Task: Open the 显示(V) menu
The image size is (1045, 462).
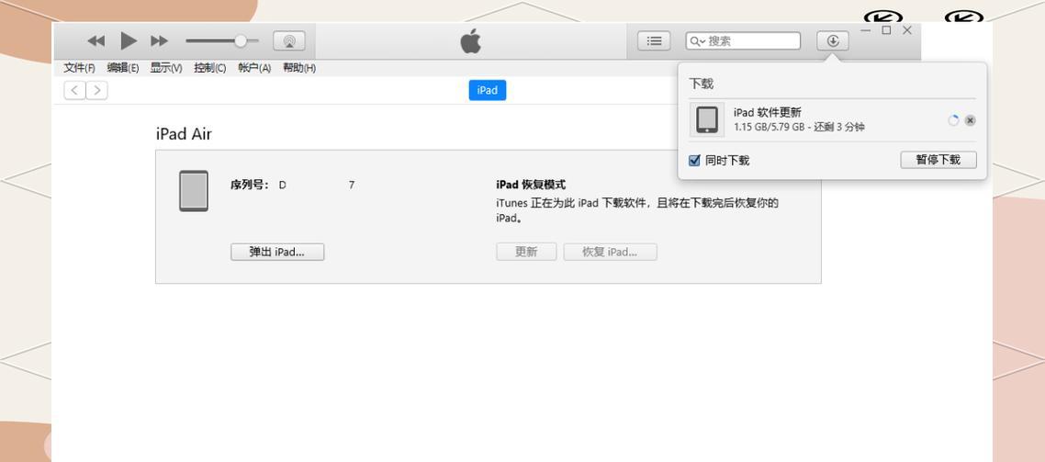Action: (x=166, y=68)
